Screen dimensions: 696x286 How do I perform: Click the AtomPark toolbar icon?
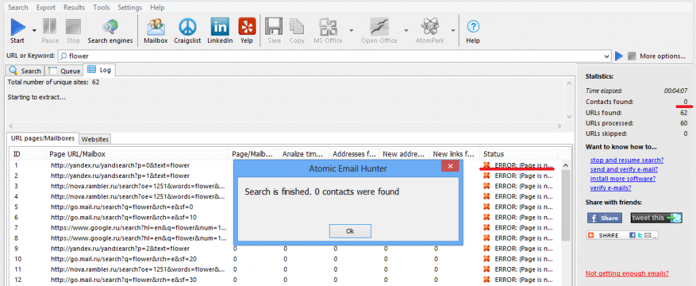tap(430, 31)
